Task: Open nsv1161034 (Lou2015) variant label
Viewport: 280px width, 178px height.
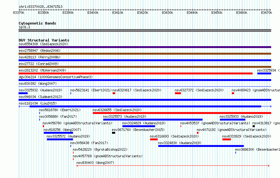Action: point(38,103)
